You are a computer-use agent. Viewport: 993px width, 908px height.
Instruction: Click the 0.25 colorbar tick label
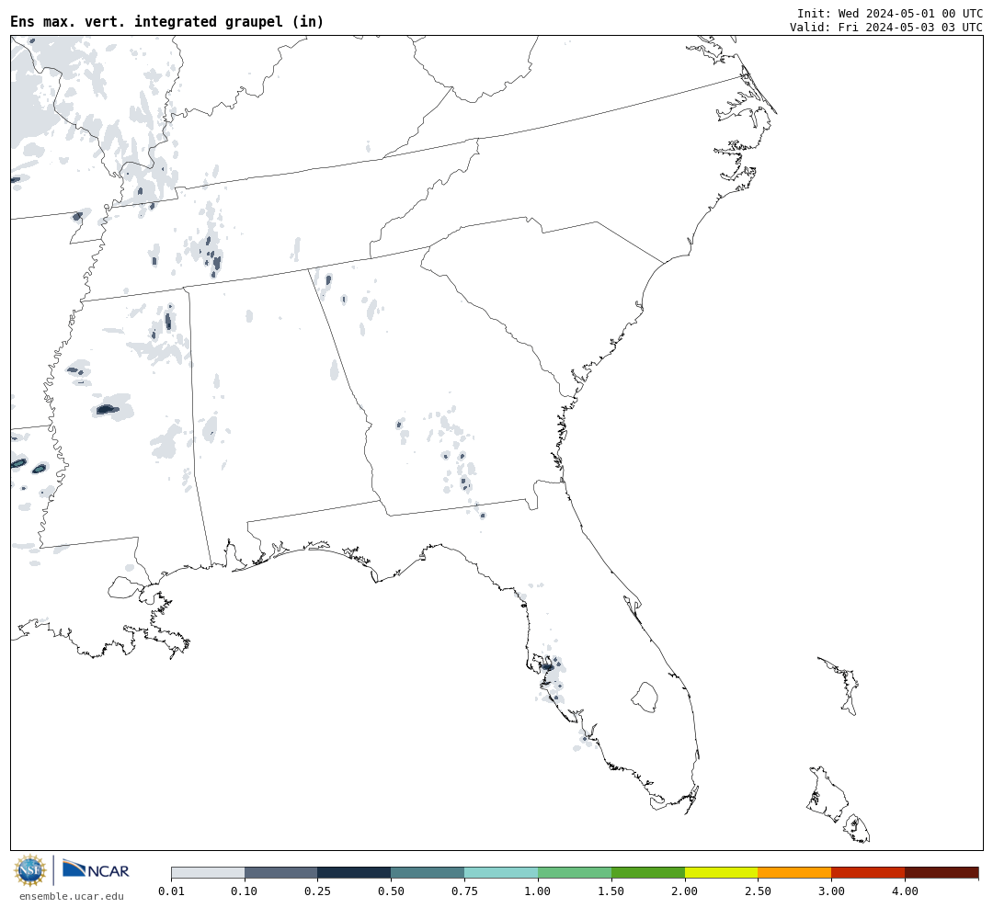pyautogui.click(x=318, y=891)
